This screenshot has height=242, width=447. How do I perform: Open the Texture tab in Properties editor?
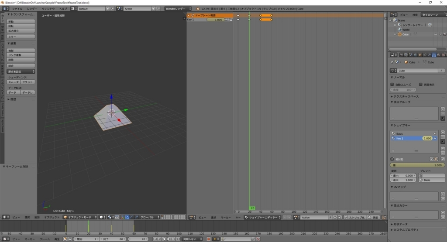point(444,55)
